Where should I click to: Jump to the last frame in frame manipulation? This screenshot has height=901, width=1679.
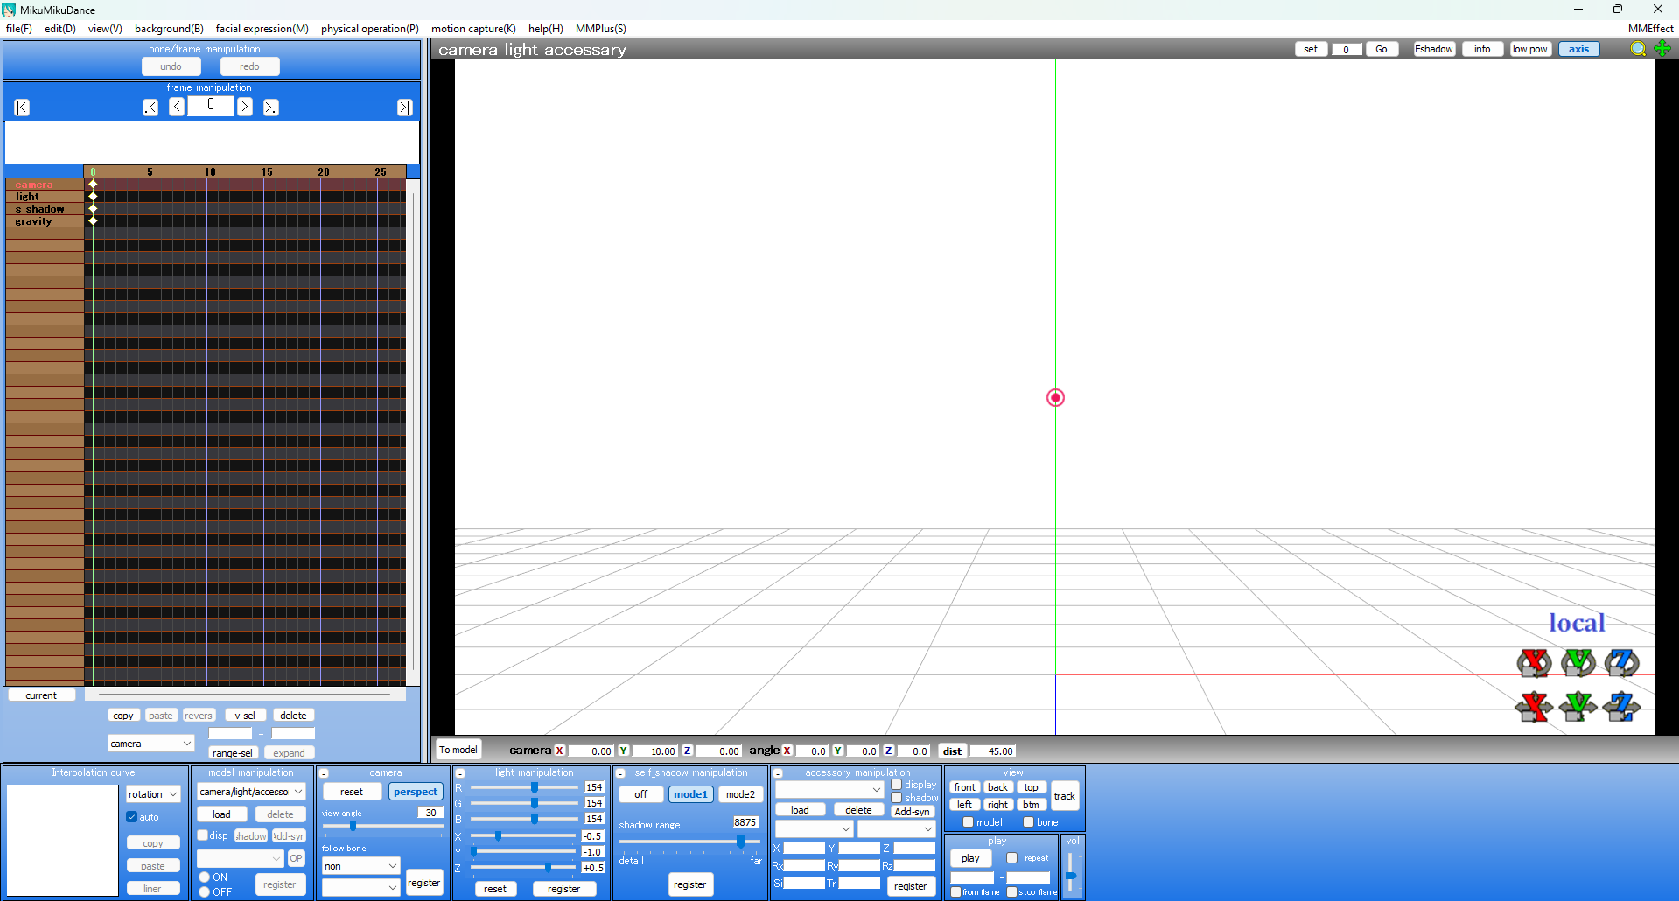pyautogui.click(x=404, y=107)
